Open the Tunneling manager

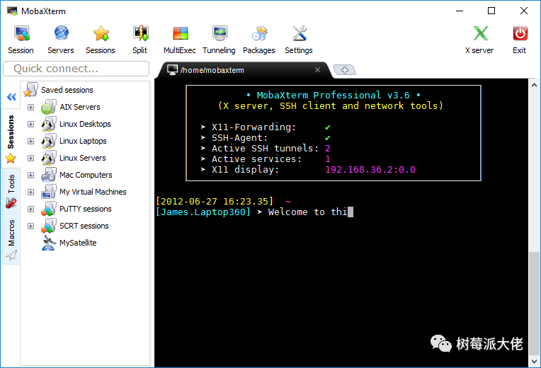[219, 40]
